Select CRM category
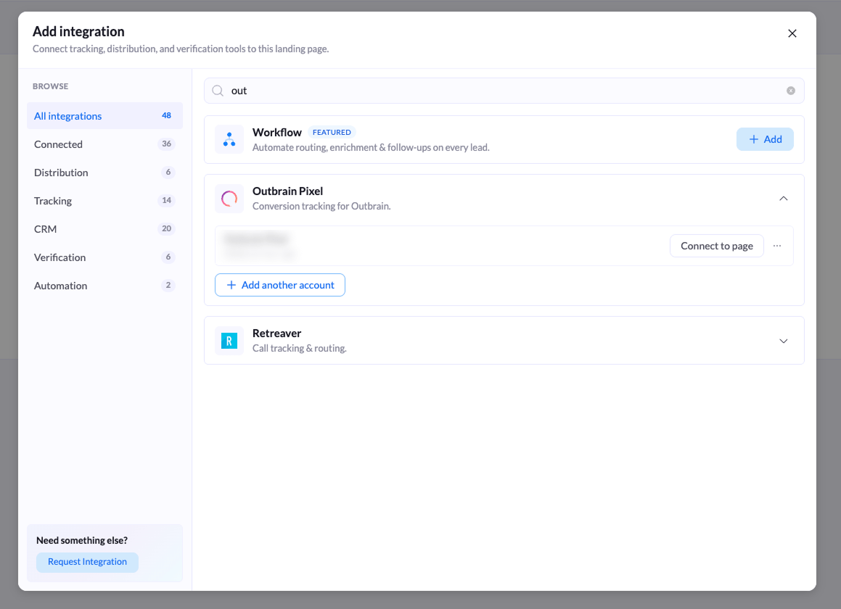The image size is (841, 609). [x=104, y=229]
